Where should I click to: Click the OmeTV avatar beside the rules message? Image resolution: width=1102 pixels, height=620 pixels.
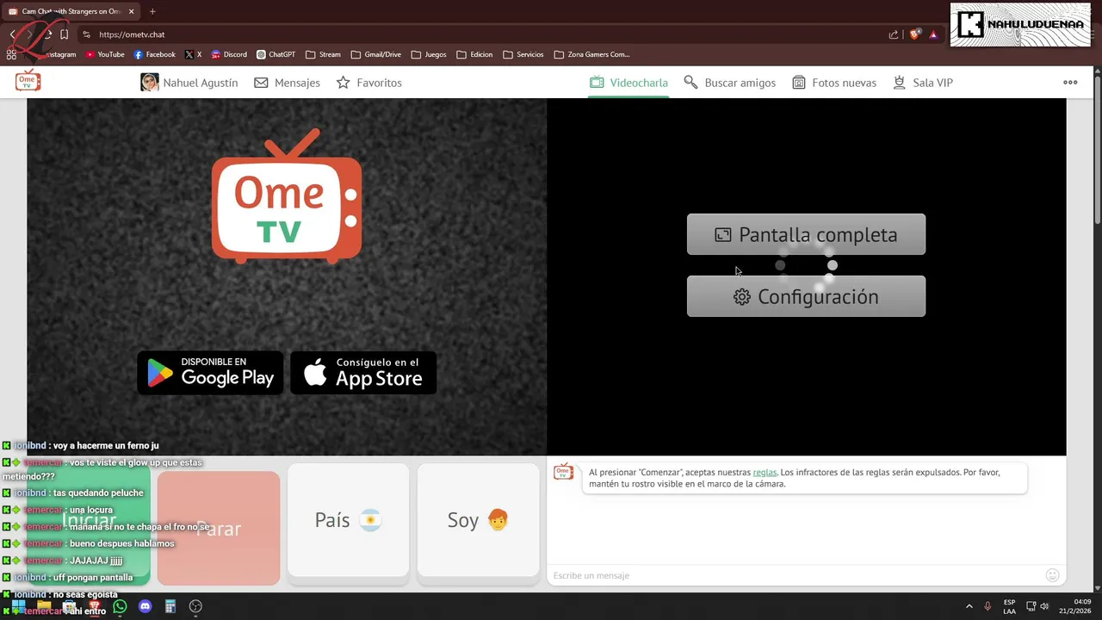pyautogui.click(x=563, y=471)
